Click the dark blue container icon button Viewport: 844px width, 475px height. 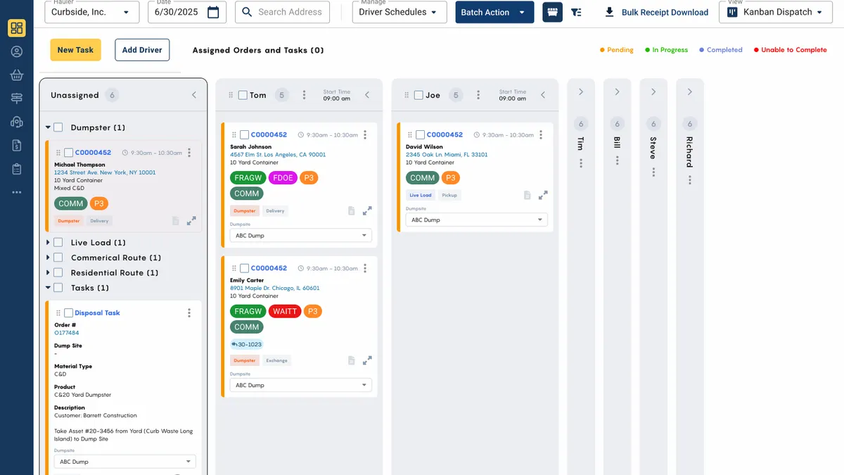[x=552, y=12]
